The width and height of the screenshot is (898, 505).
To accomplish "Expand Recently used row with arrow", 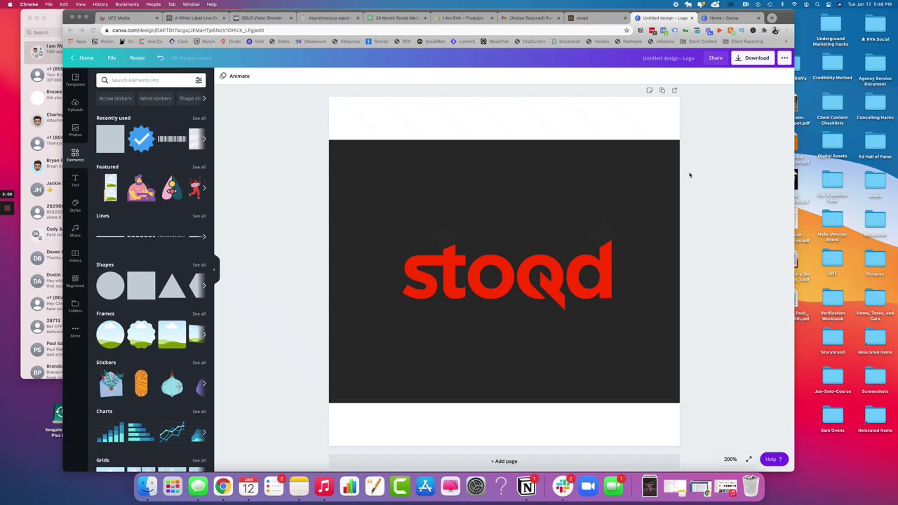I will 204,139.
